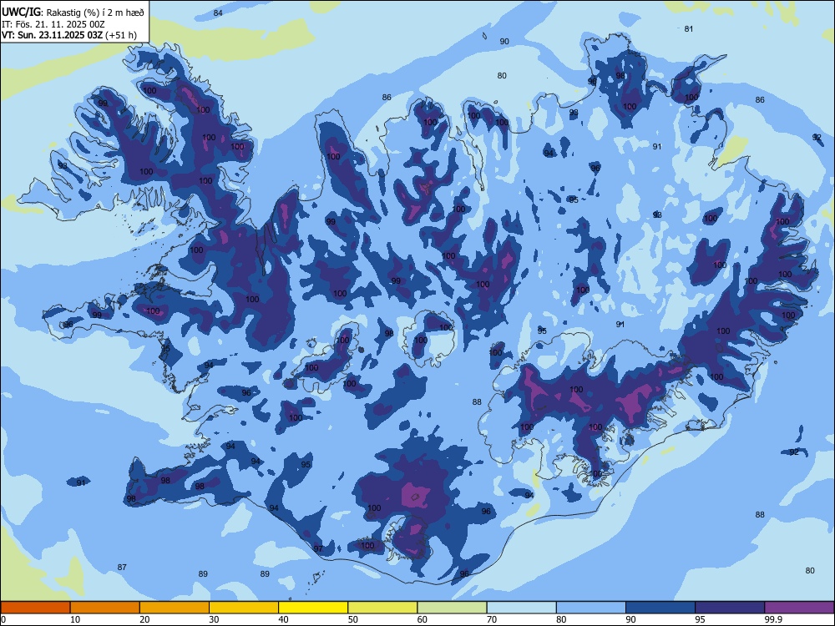Click the legend tick label "40"

[x=284, y=619]
